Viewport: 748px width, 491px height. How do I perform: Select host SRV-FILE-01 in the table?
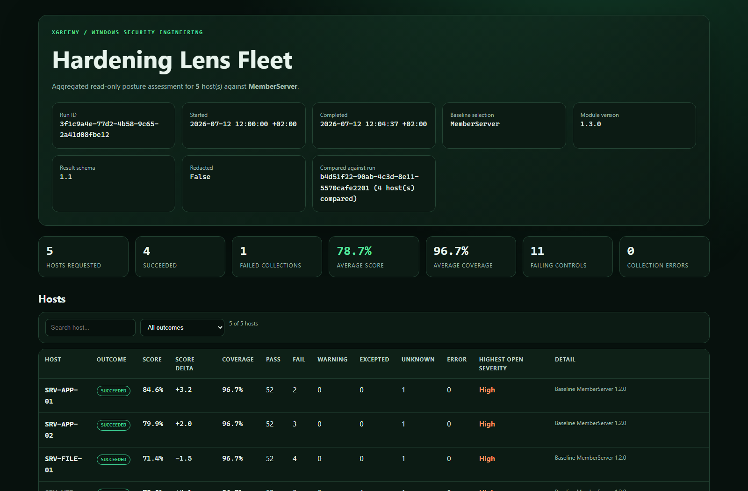pyautogui.click(x=63, y=464)
